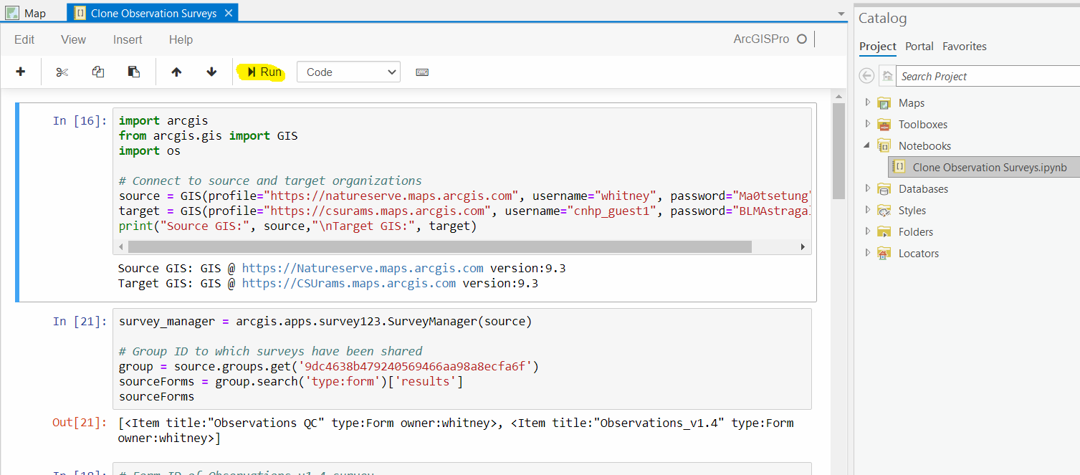Click the Styles label in Catalog
The width and height of the screenshot is (1080, 475).
point(912,211)
